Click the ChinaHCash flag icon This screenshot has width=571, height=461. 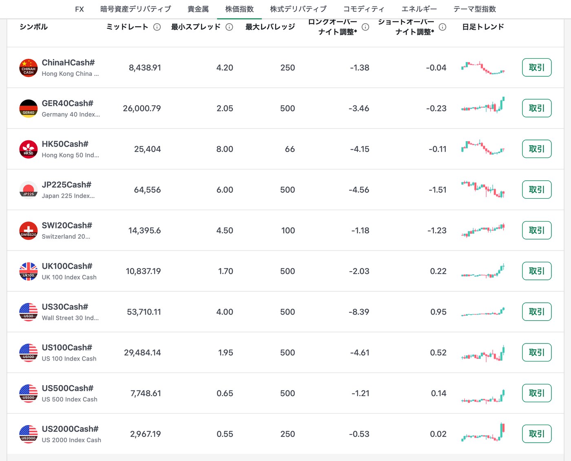pyautogui.click(x=29, y=68)
